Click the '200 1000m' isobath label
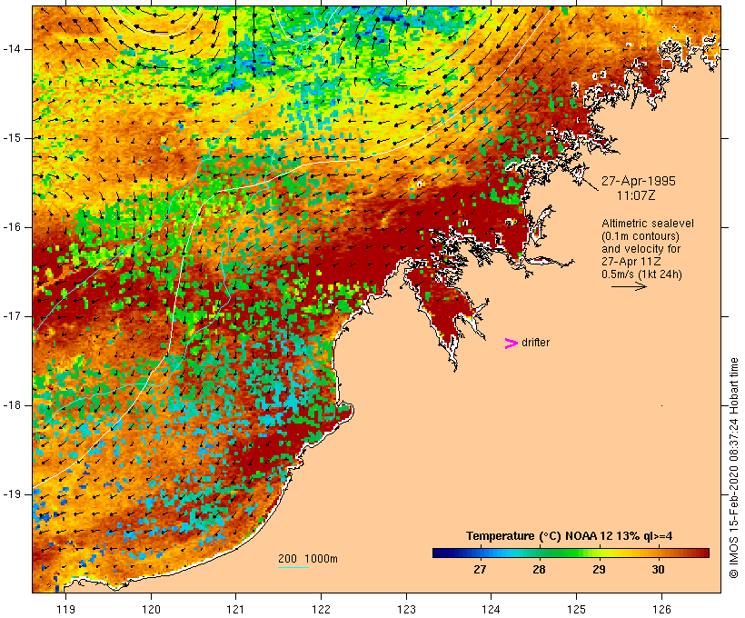This screenshot has width=745, height=618. tap(308, 559)
